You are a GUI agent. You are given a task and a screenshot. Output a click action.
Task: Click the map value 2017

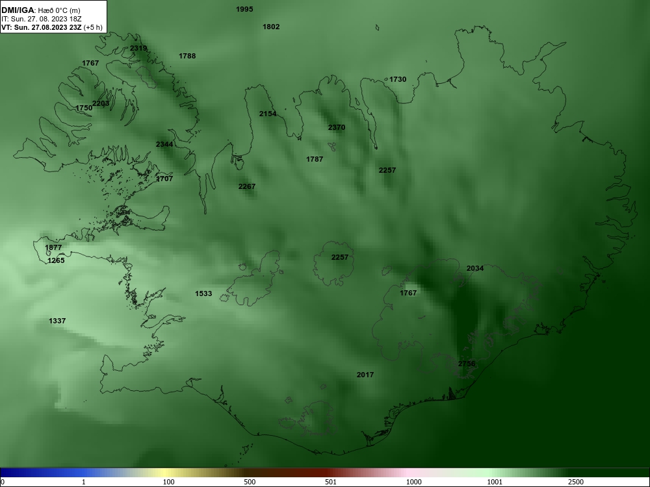[365, 375]
